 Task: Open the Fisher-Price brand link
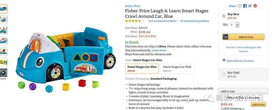point(133,6)
